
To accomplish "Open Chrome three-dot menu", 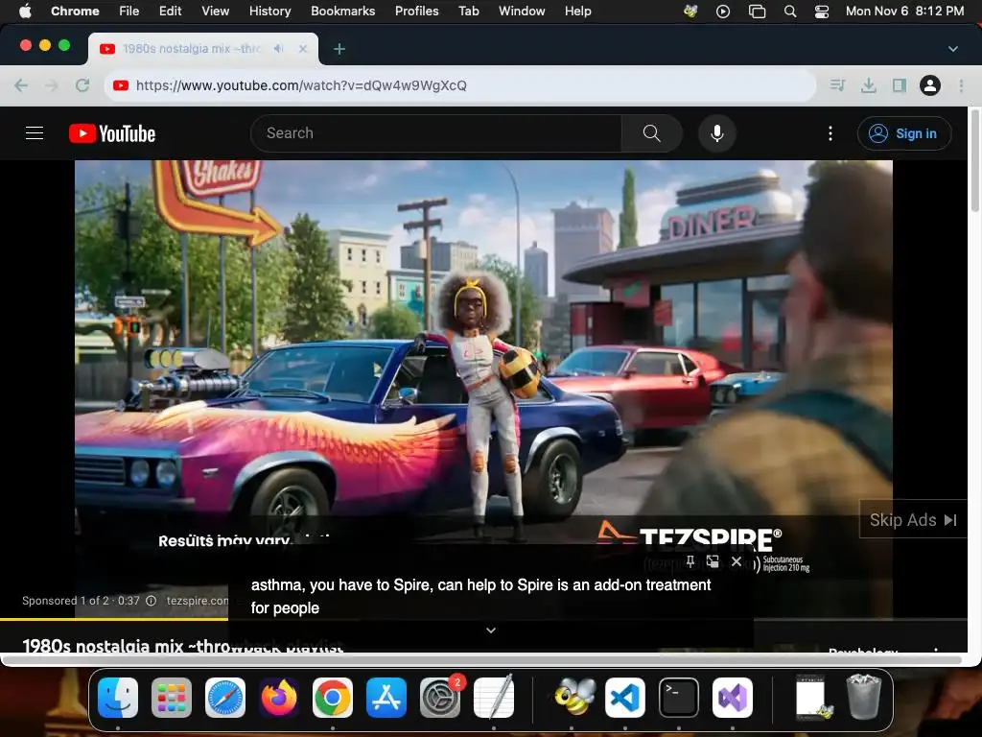I will [961, 85].
